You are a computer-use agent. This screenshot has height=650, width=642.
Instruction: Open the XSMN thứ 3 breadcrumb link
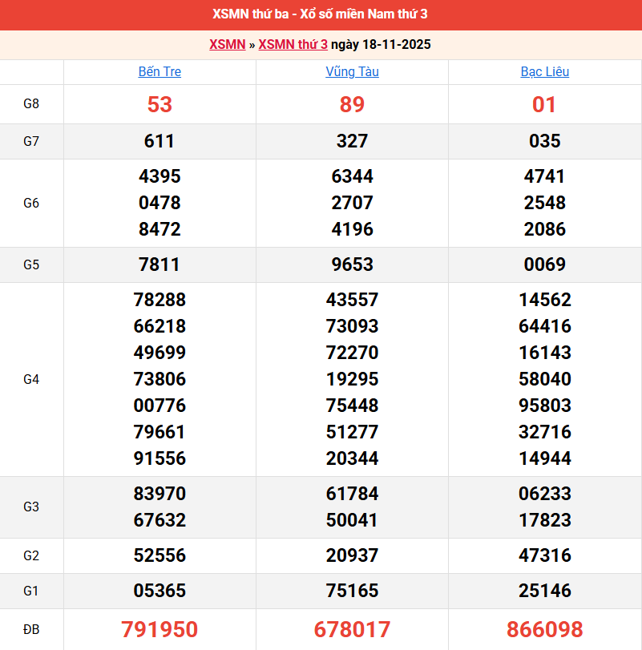[x=293, y=45]
